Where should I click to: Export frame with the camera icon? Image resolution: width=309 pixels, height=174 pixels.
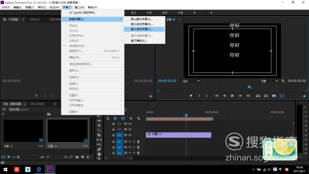[x=274, y=96]
